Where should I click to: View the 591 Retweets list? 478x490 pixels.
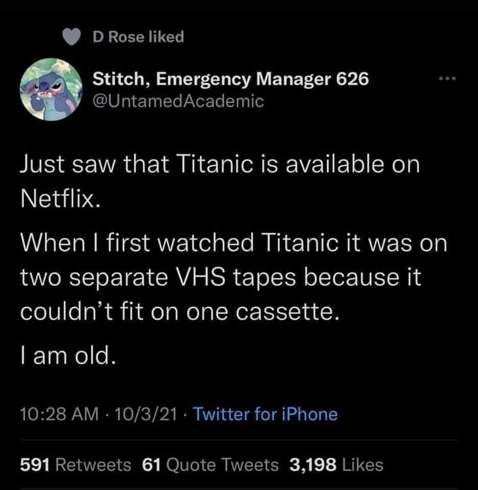75,464
